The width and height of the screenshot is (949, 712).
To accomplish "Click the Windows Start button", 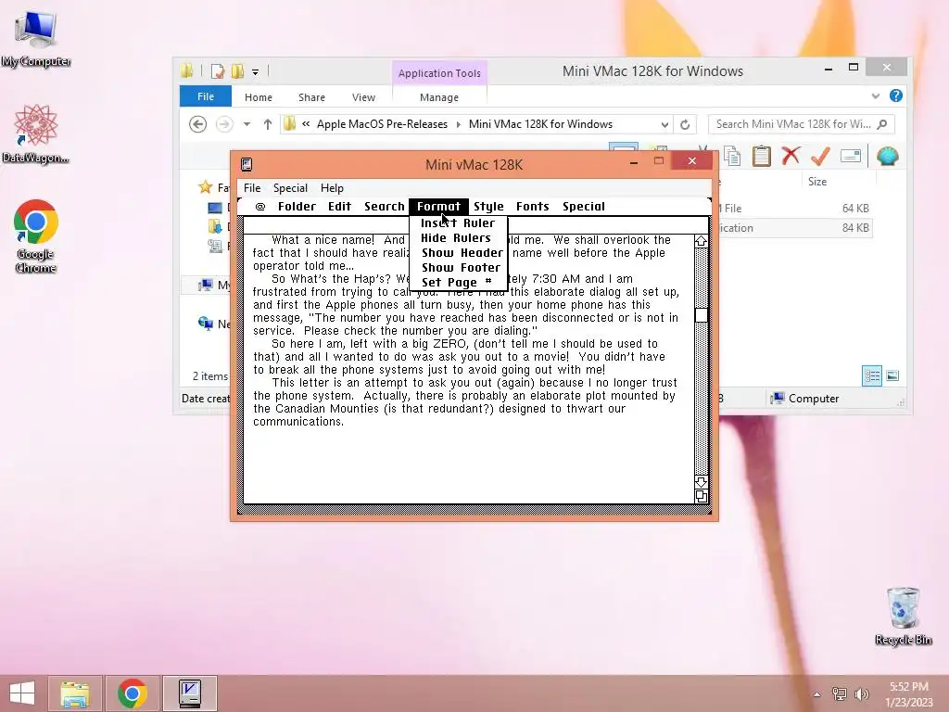I will (x=22, y=693).
